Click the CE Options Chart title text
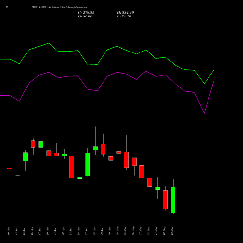 tap(59, 7)
